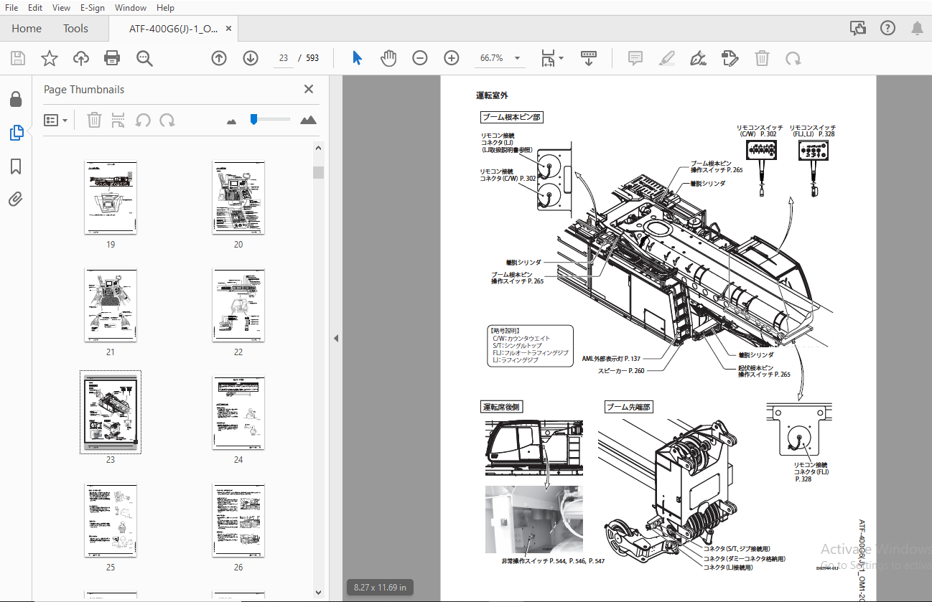Rotate pages clockwise in the thumbnails panel
The height and width of the screenshot is (602, 932).
pos(167,120)
